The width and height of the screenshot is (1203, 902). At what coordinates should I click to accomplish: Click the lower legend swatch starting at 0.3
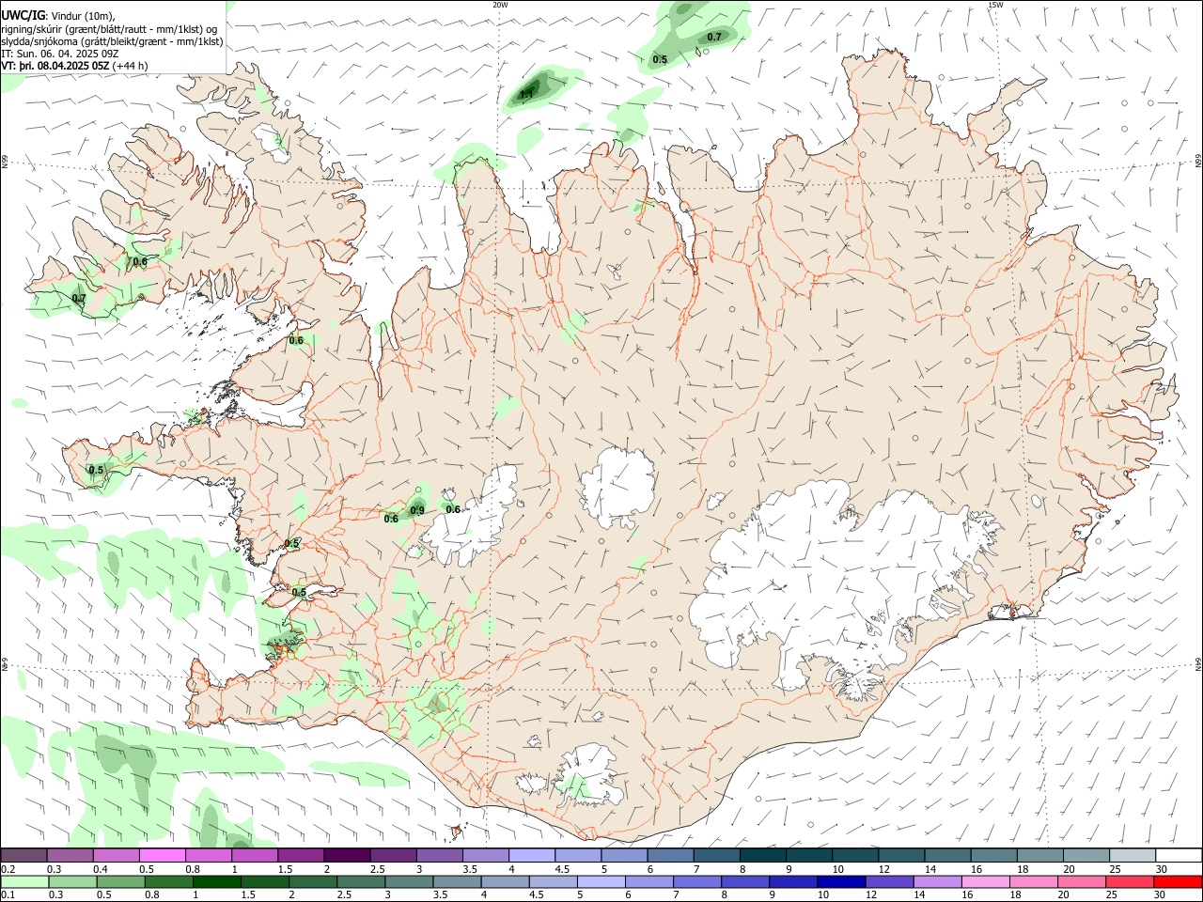pyautogui.click(x=73, y=882)
